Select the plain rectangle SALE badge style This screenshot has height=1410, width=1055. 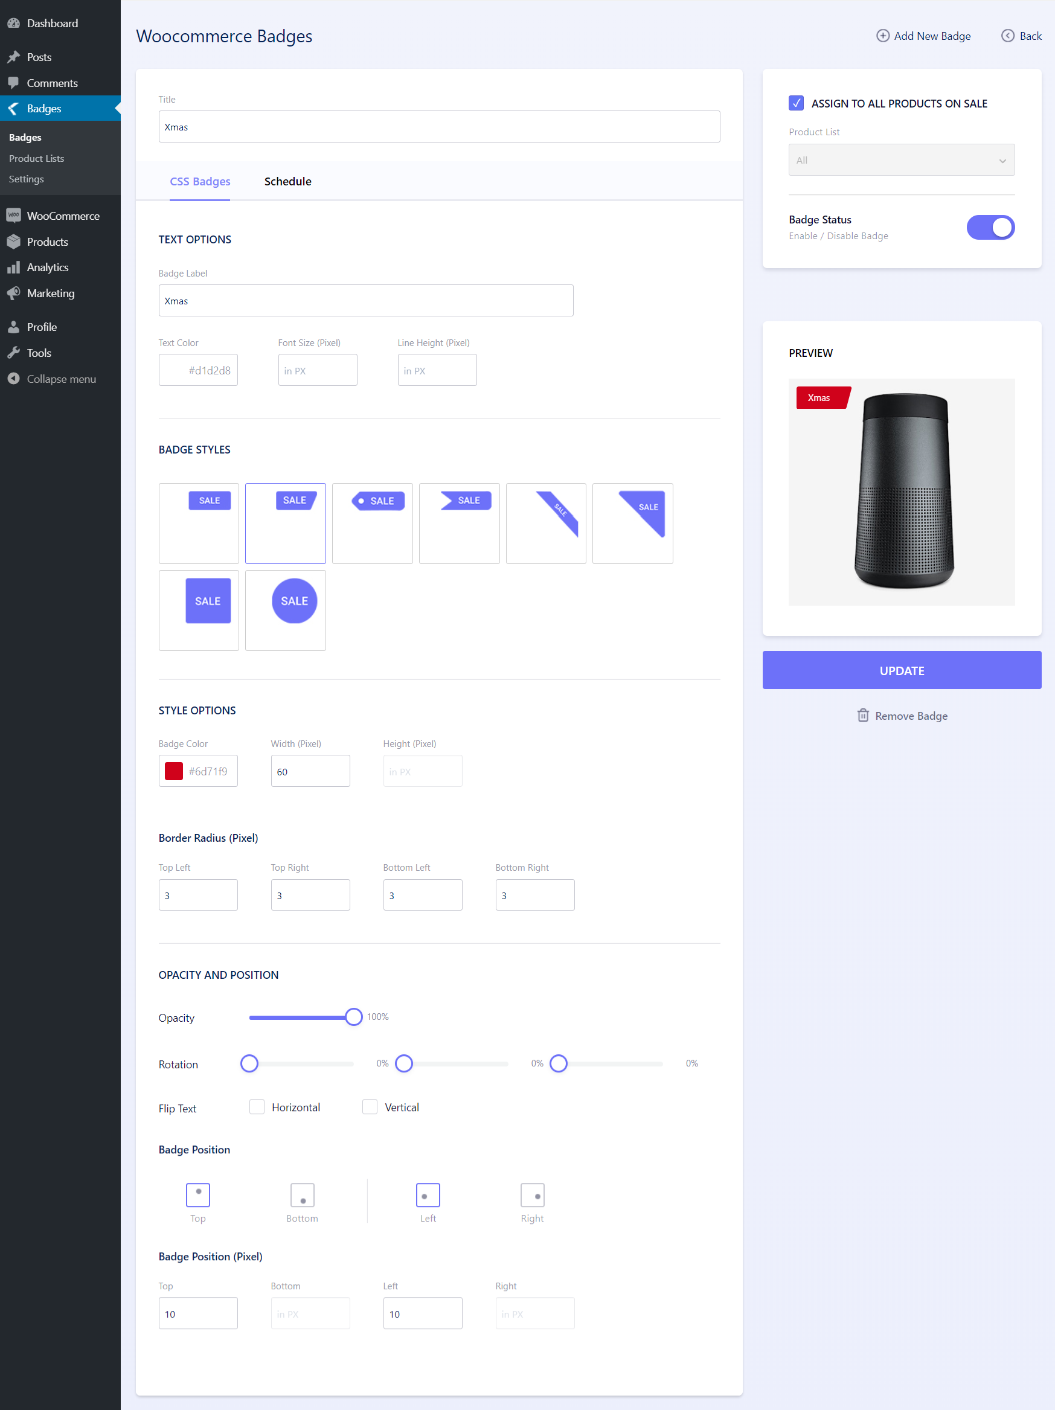[x=199, y=524]
